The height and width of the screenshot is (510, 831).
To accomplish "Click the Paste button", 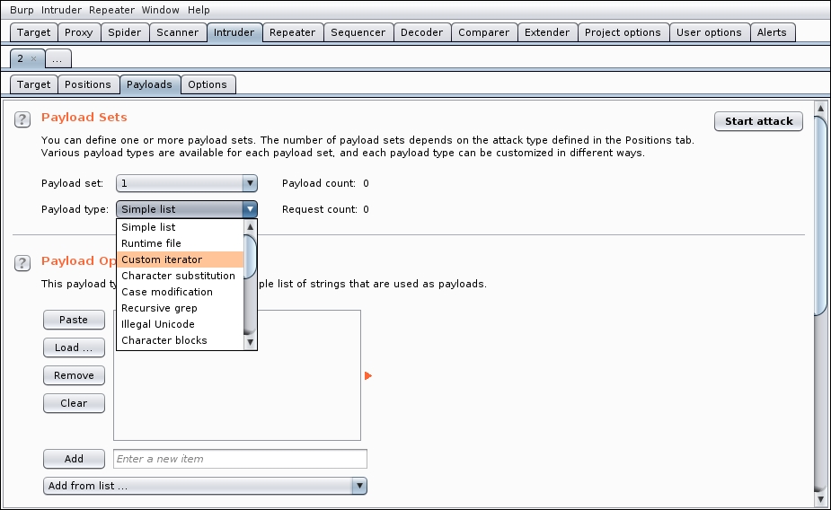I will point(74,320).
